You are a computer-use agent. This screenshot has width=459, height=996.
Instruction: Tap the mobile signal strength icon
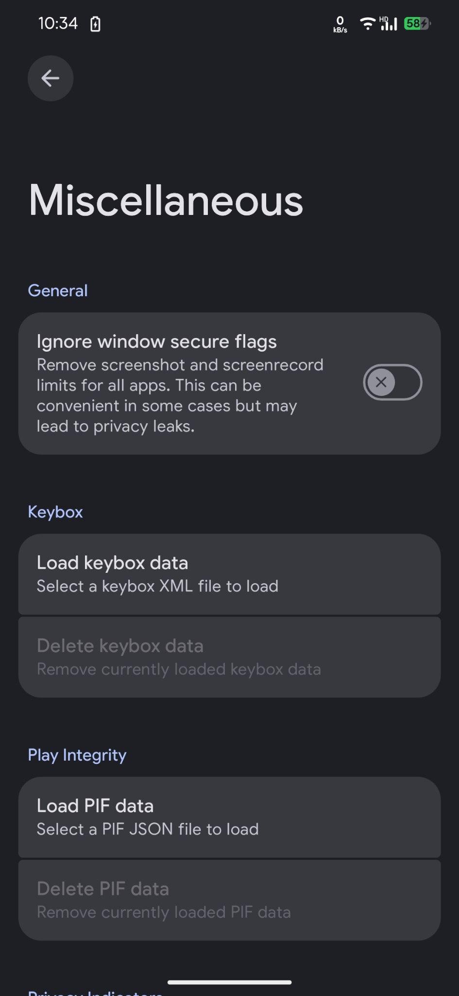389,23
